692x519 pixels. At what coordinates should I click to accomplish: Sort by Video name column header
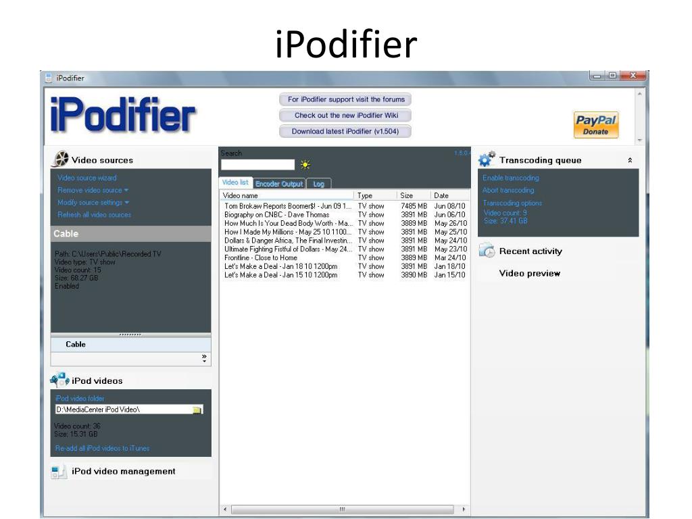tap(287, 195)
